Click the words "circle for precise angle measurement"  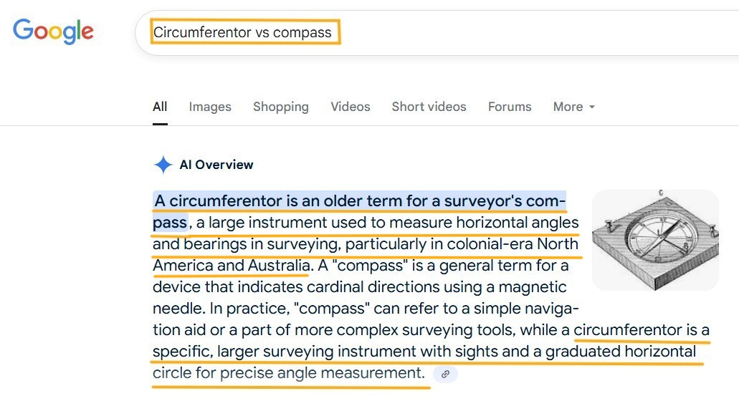pos(288,373)
